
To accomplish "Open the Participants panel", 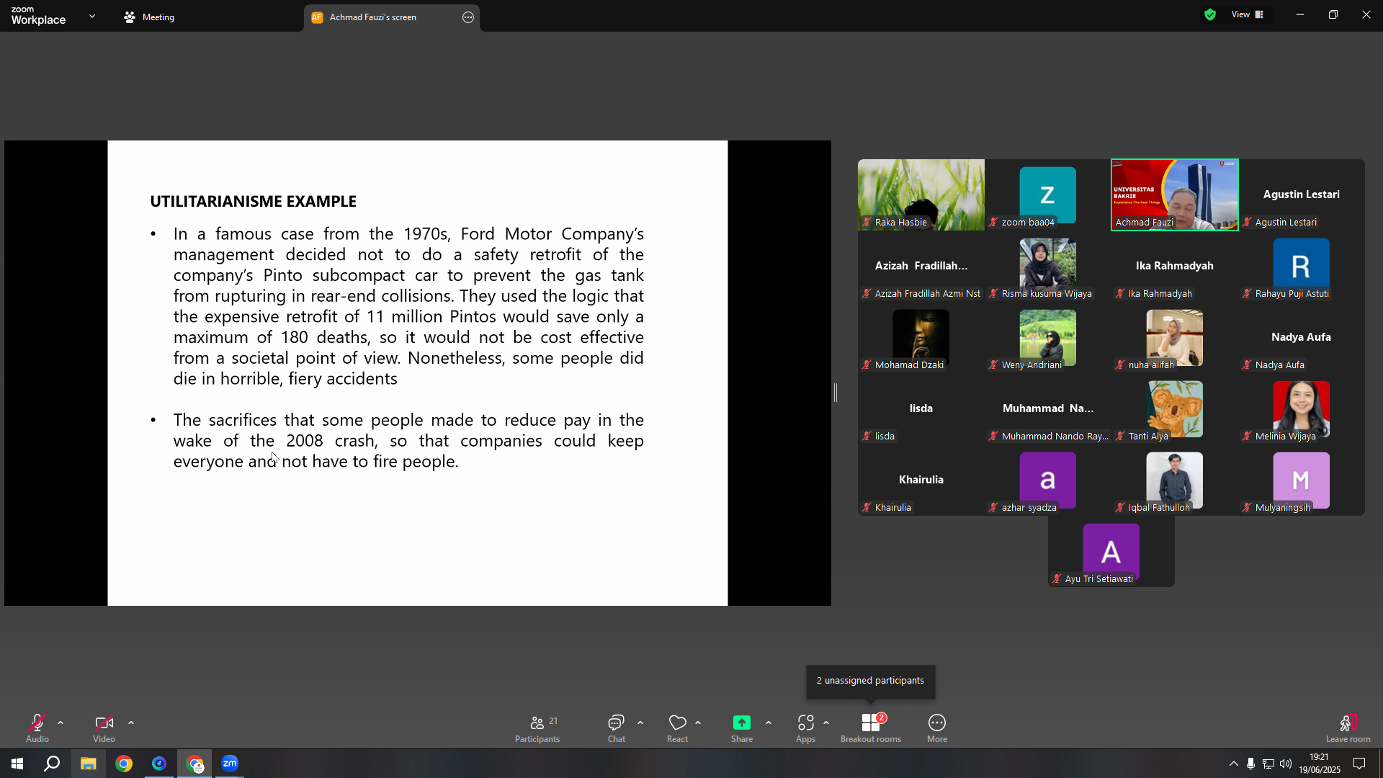I will 537,728.
